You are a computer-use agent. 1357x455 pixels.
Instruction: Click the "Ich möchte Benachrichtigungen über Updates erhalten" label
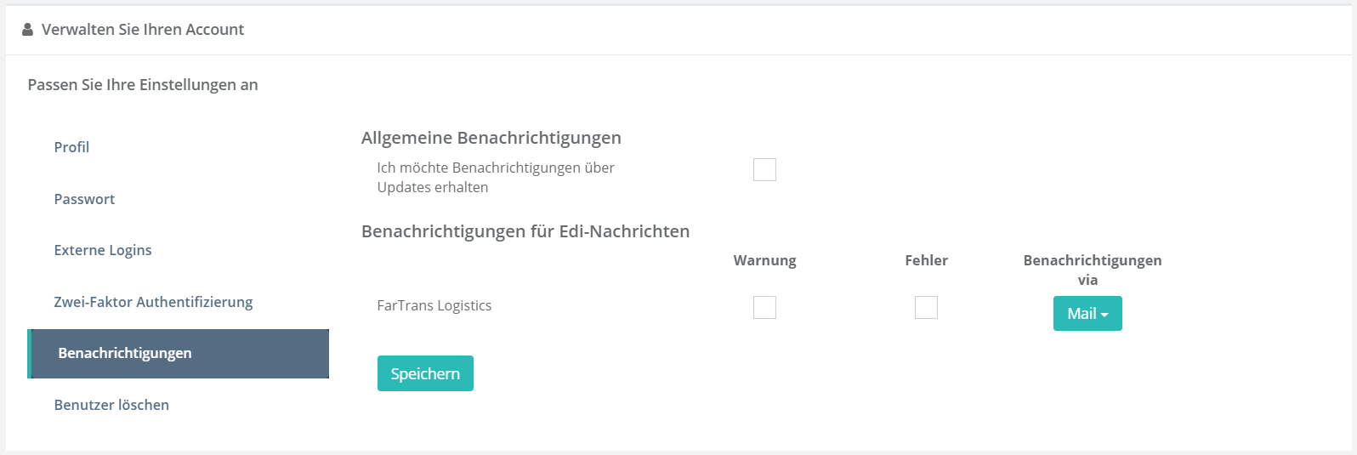496,177
